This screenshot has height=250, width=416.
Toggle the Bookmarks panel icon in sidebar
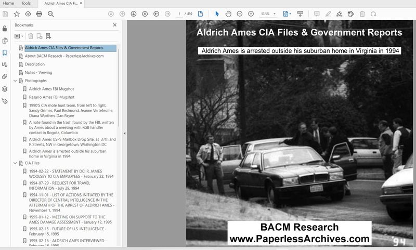[5, 52]
